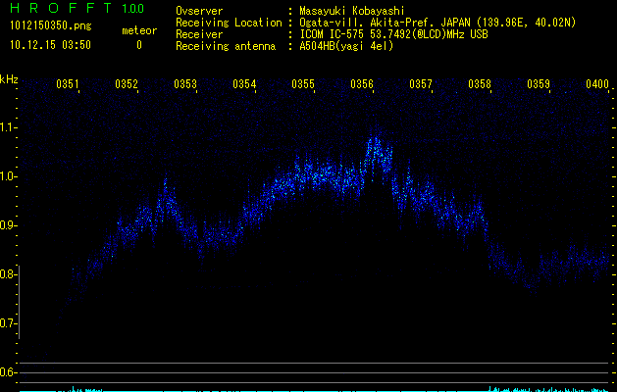
Task: Click the Receiving antenna label
Action: 226,46
